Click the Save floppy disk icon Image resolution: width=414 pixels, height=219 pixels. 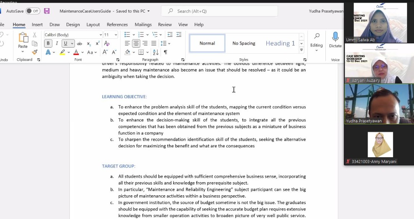47,11
